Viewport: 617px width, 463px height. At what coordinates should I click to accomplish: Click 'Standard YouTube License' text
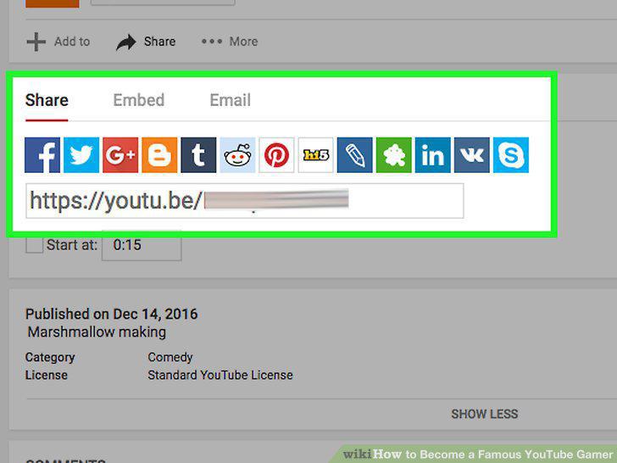coord(220,375)
